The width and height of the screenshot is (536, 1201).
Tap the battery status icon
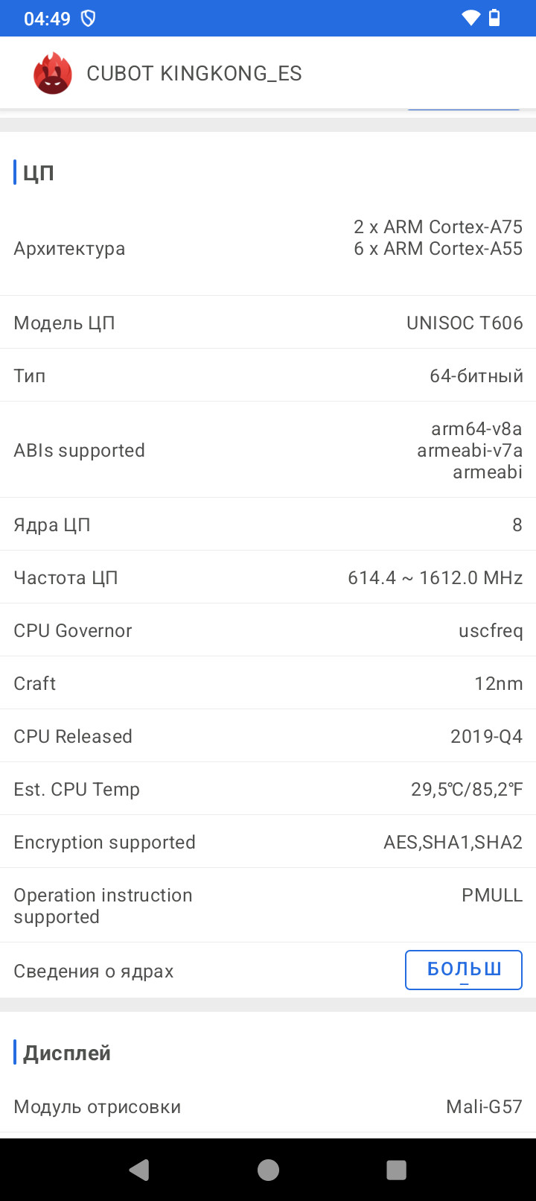[x=494, y=18]
